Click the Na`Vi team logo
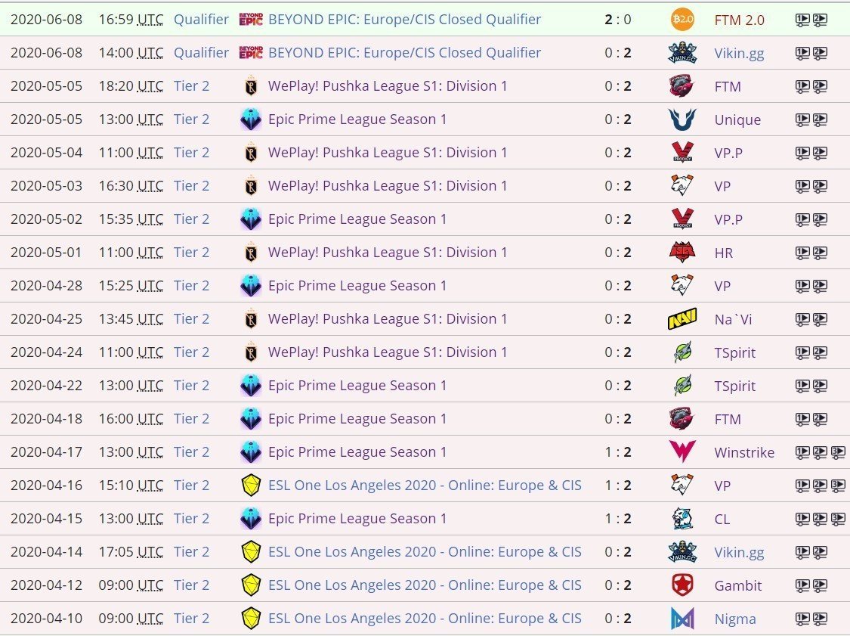The width and height of the screenshot is (850, 636). (682, 319)
